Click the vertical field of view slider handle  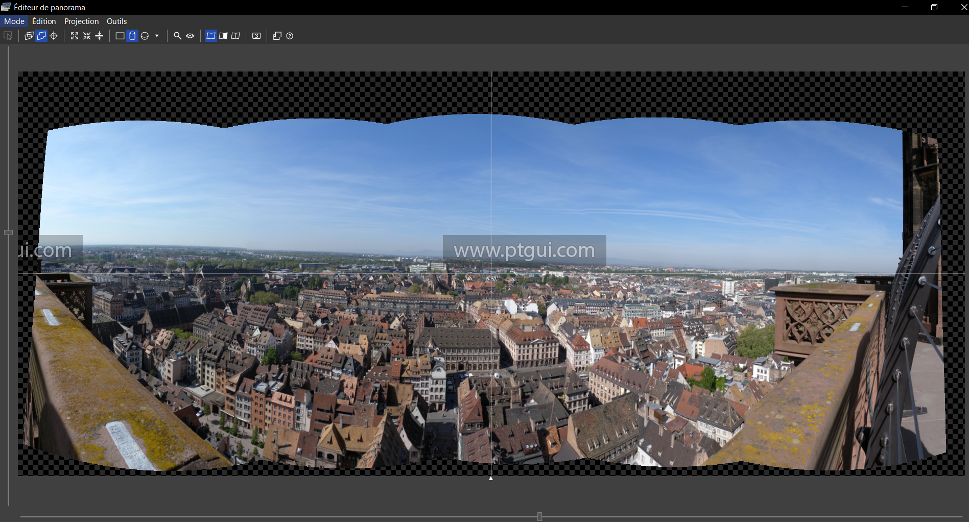(8, 232)
